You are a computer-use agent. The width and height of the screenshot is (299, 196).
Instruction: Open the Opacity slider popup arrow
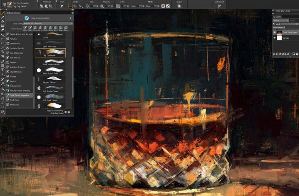112,6
